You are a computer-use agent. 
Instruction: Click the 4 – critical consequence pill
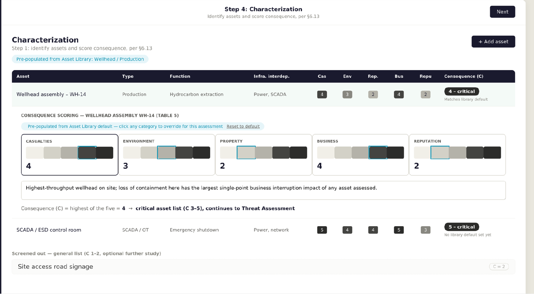pyautogui.click(x=462, y=92)
